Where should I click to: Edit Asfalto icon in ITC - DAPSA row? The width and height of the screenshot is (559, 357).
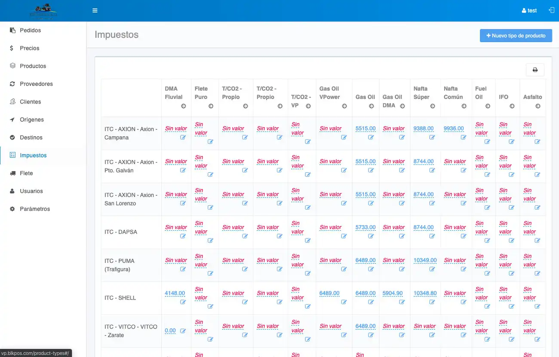pos(537,241)
